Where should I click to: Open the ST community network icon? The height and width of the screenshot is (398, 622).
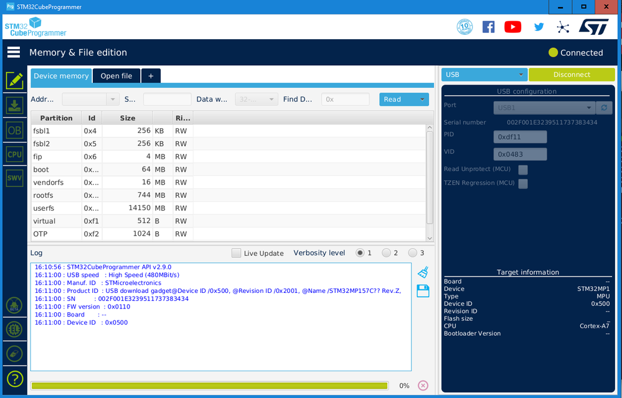point(563,27)
